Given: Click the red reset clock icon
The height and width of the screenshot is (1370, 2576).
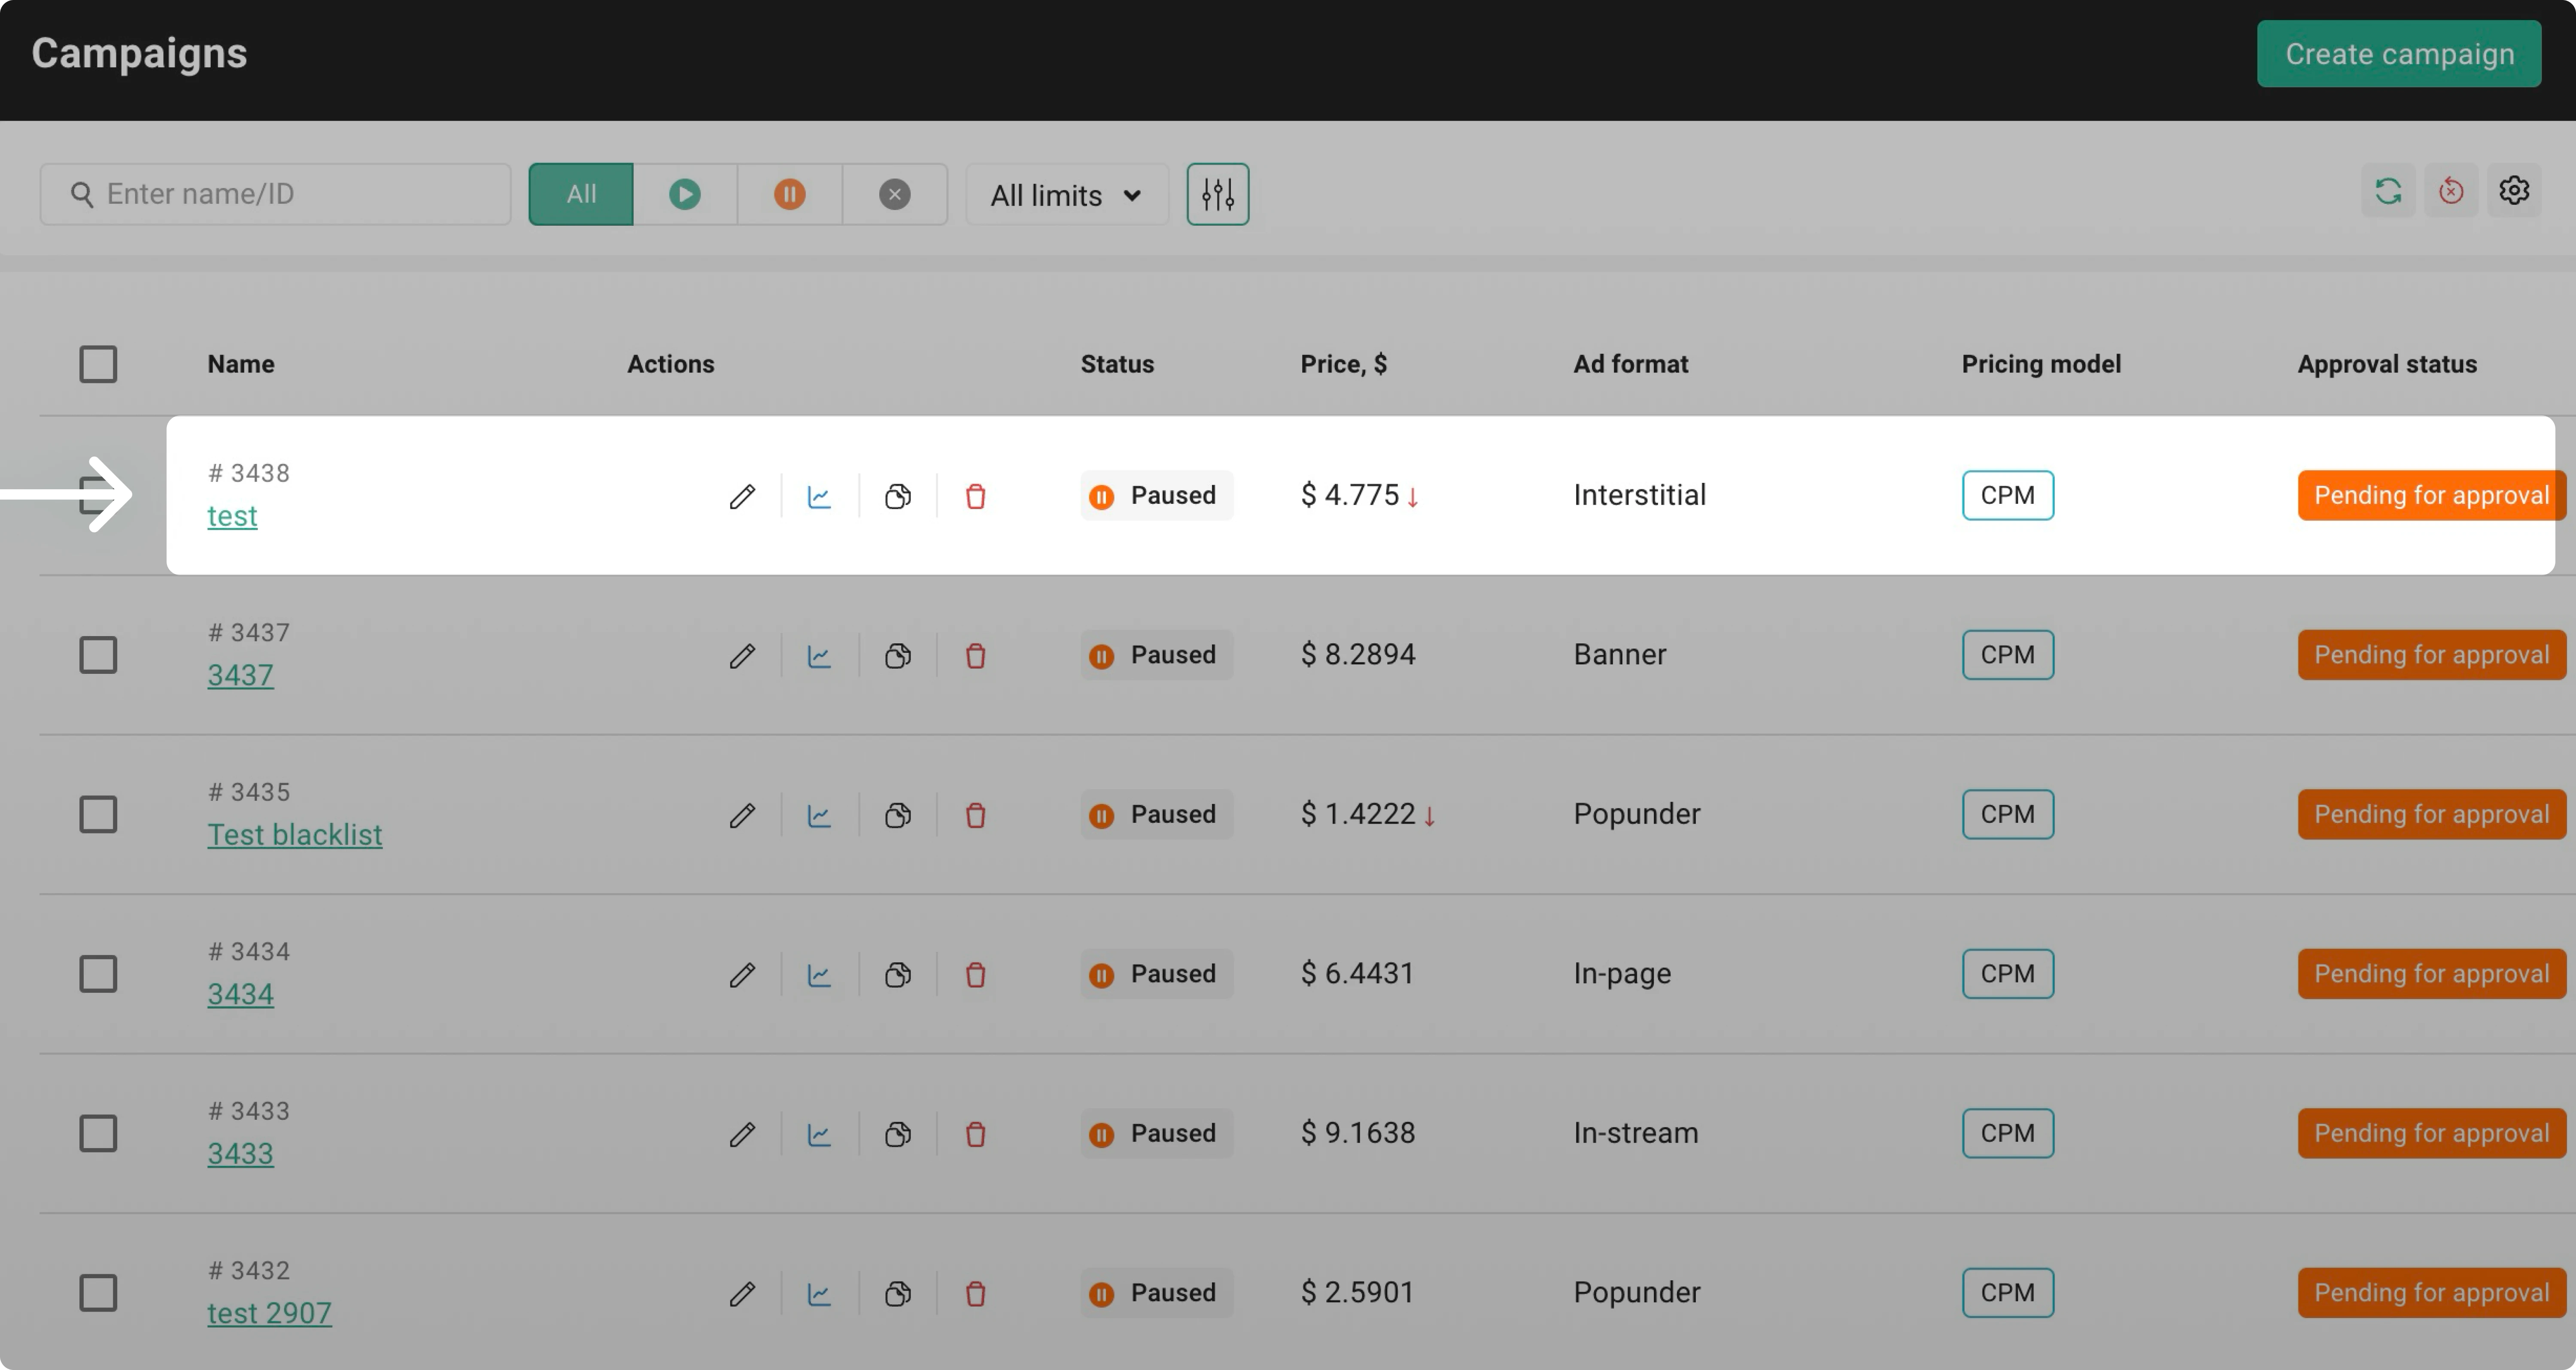Looking at the screenshot, I should coord(2450,191).
